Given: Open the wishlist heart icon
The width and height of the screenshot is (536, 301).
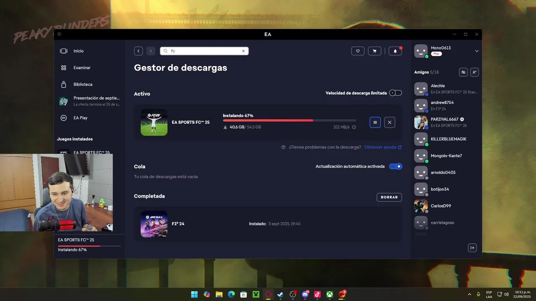Looking at the screenshot, I should pyautogui.click(x=358, y=51).
